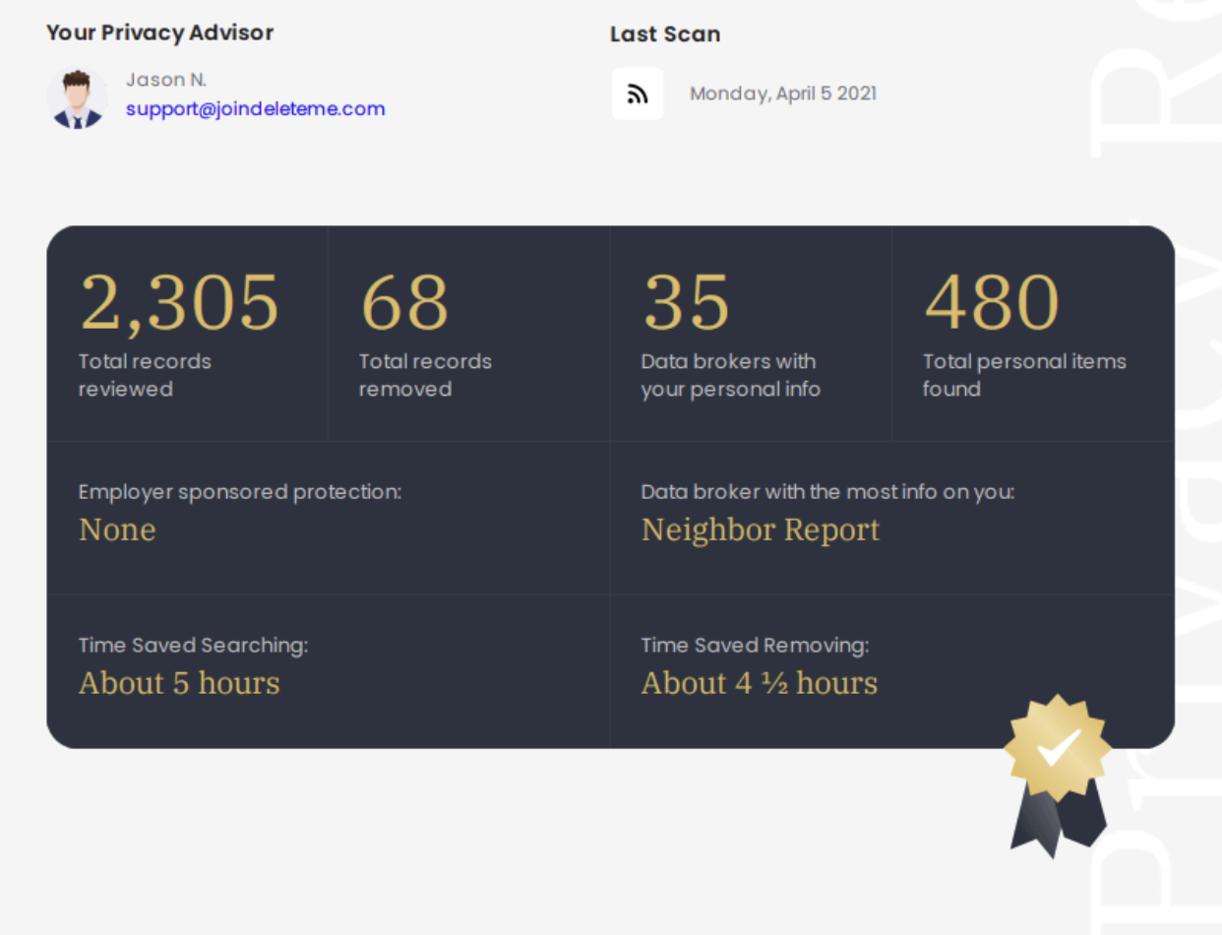Click the Total records reviewed label

click(145, 375)
